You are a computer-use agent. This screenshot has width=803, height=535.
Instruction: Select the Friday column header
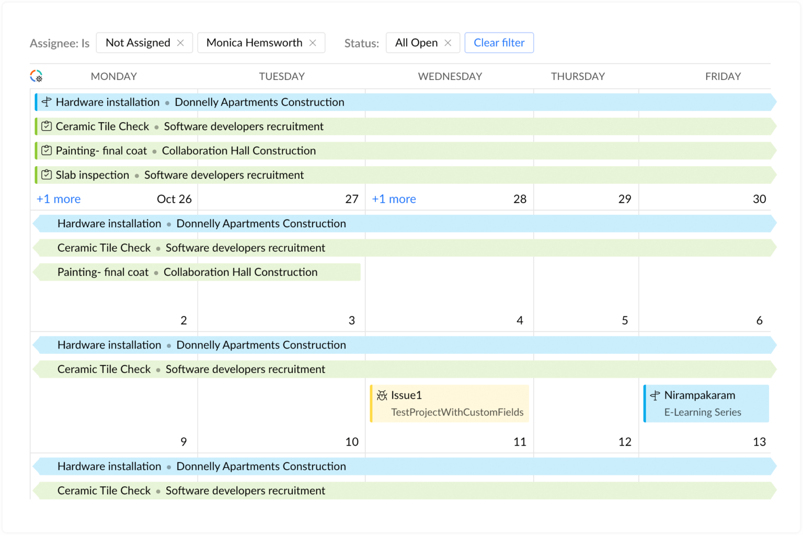tap(722, 76)
